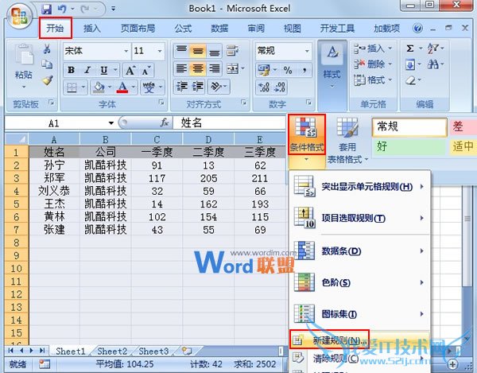Switch to the 插入 ribbon tab
Viewport: 477px width, 373px height.
(x=92, y=29)
